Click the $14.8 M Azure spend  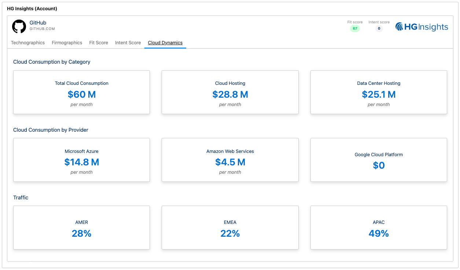tap(82, 162)
